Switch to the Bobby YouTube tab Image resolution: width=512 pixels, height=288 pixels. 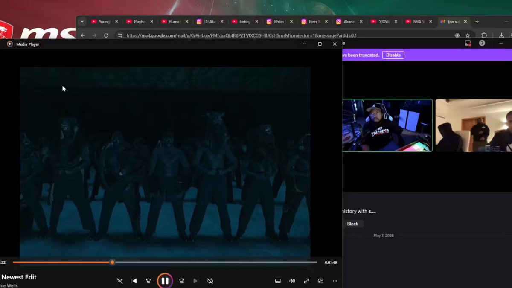[x=244, y=22]
